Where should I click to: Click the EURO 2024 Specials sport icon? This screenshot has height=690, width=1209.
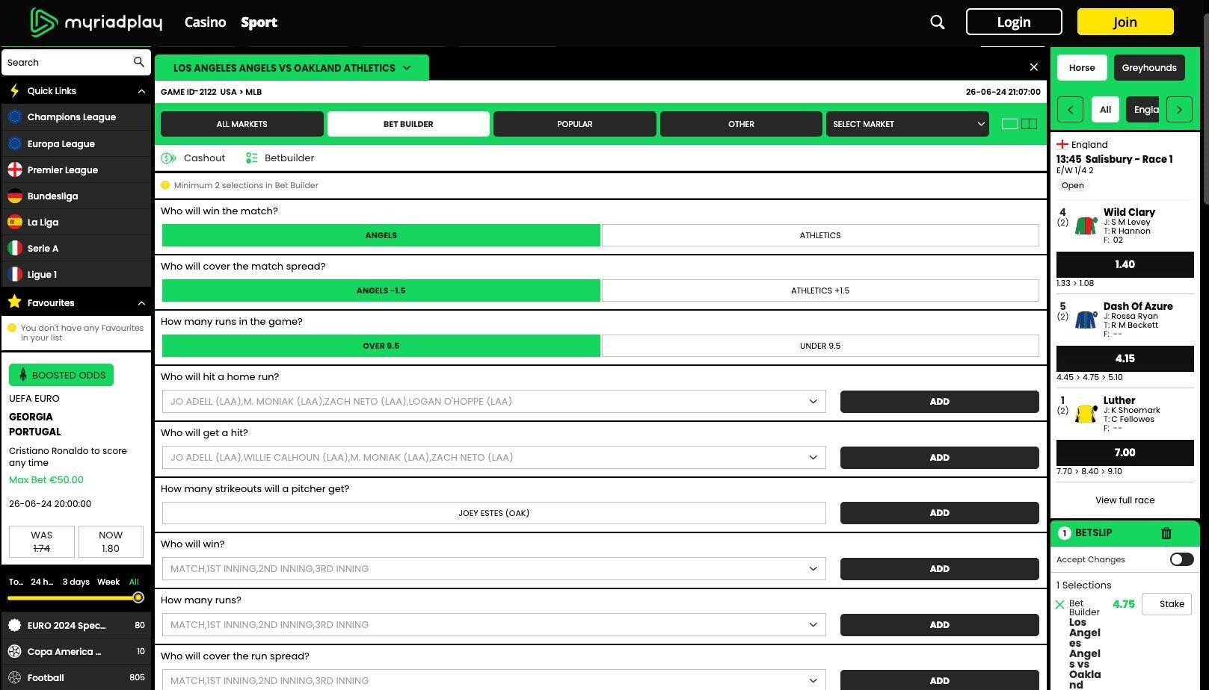14,625
